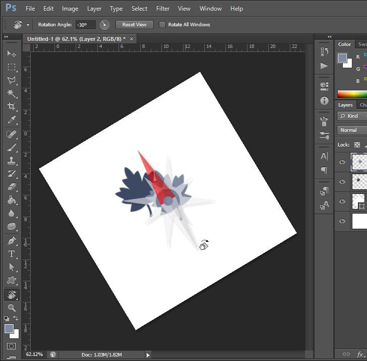The width and height of the screenshot is (367, 361).
Task: Open the Kind layer filter dropdown
Action: 352,116
